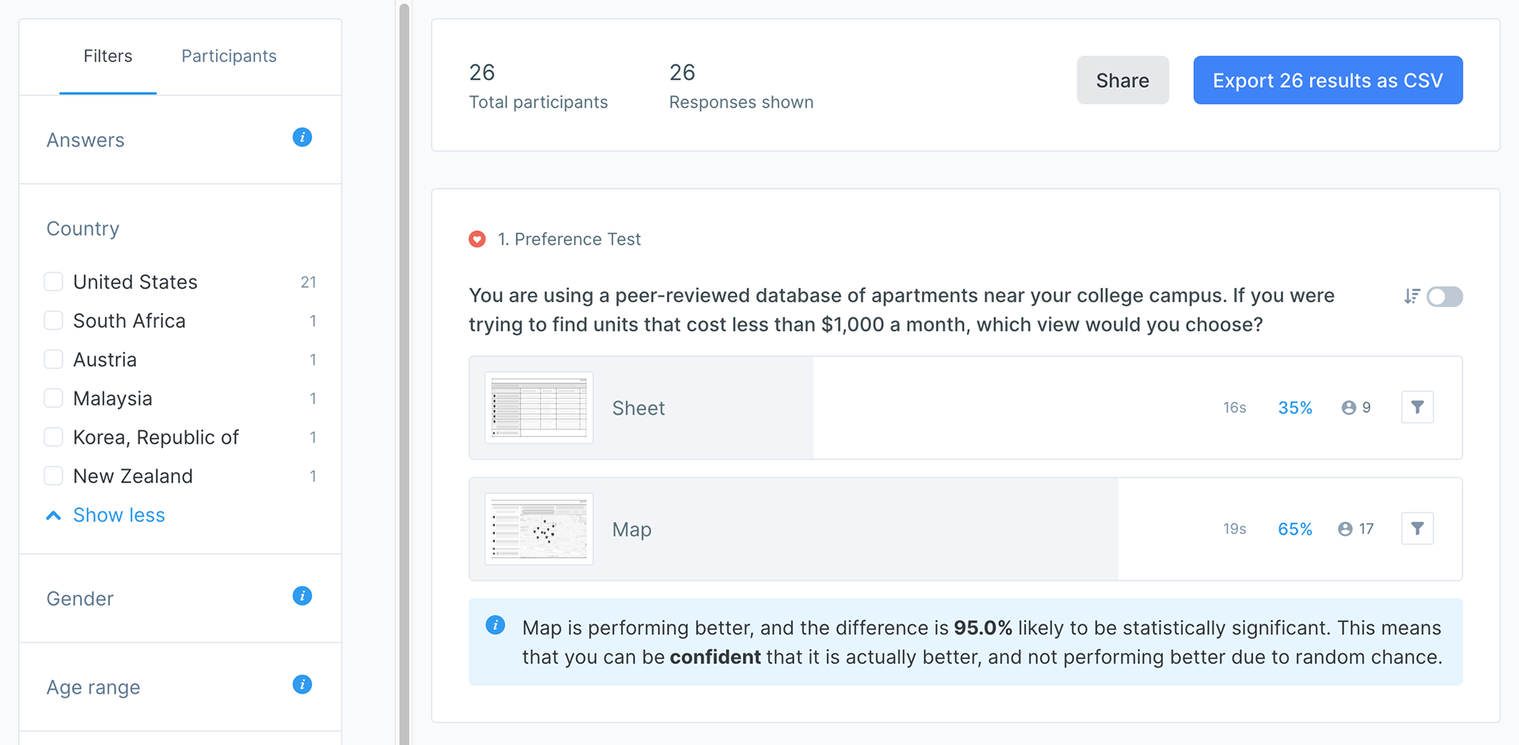Image resolution: width=1519 pixels, height=745 pixels.
Task: Filter results by Map answer
Action: (x=1417, y=528)
